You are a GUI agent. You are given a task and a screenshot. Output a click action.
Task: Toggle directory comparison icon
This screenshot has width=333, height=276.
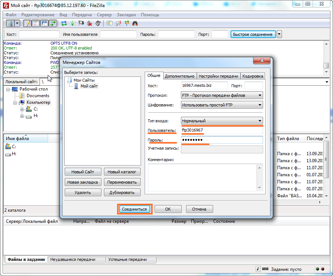[118, 23]
